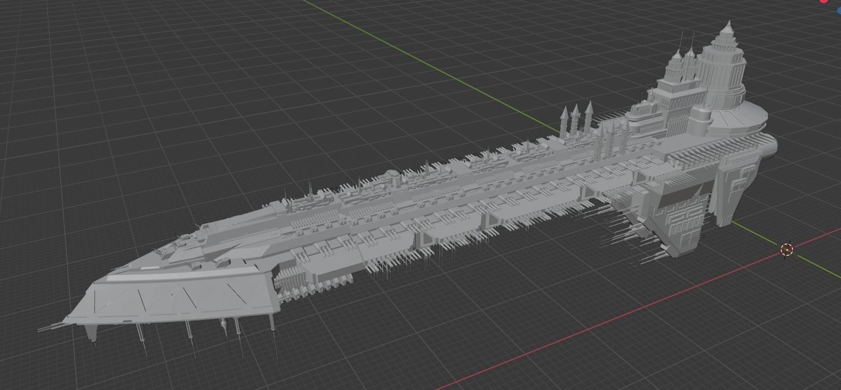Screen dimensions: 841x390
Task: Click the 3D cursor crosshair marker
Action: (x=787, y=249)
